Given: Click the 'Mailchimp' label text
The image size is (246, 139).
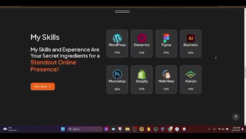Looking at the screenshot, I should pyautogui.click(x=166, y=81).
